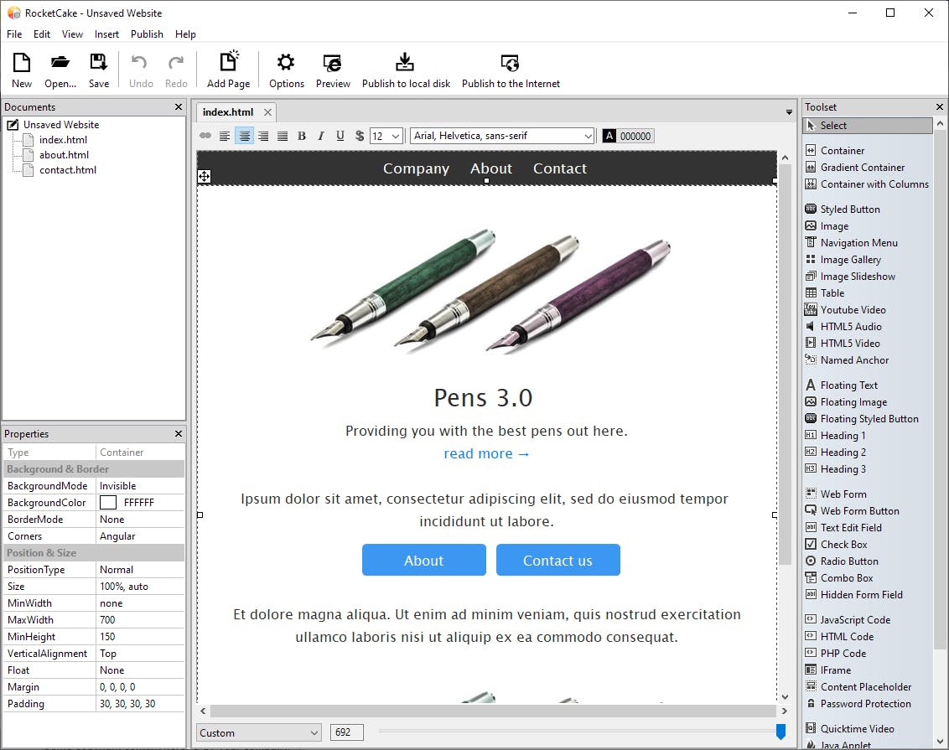949x750 pixels.
Task: Open the Insert menu
Action: [x=106, y=34]
